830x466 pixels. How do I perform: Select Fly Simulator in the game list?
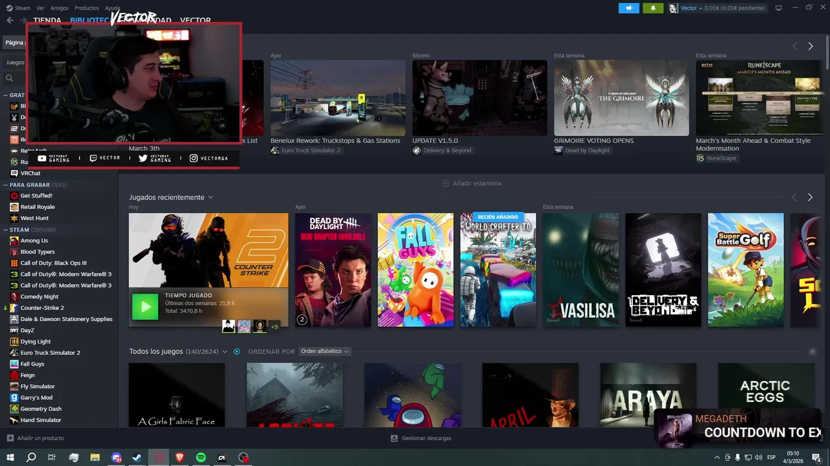pyautogui.click(x=38, y=386)
